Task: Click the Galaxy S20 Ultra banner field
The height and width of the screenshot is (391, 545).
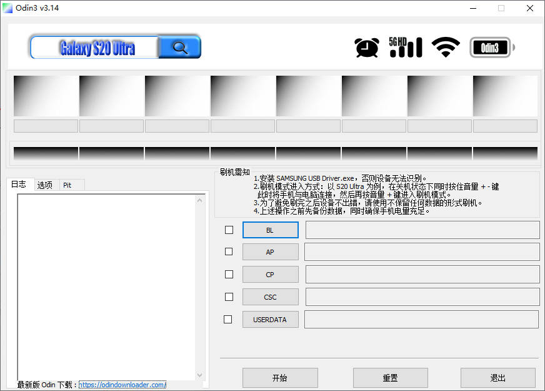Action: click(94, 48)
